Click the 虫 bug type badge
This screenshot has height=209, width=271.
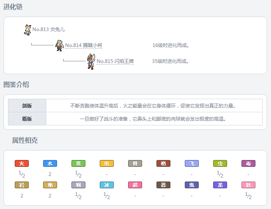click(x=220, y=163)
